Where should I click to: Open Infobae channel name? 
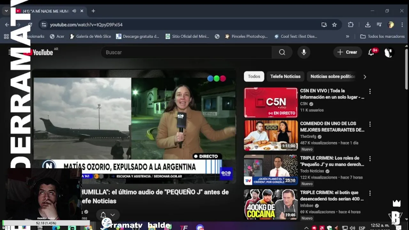307,205
